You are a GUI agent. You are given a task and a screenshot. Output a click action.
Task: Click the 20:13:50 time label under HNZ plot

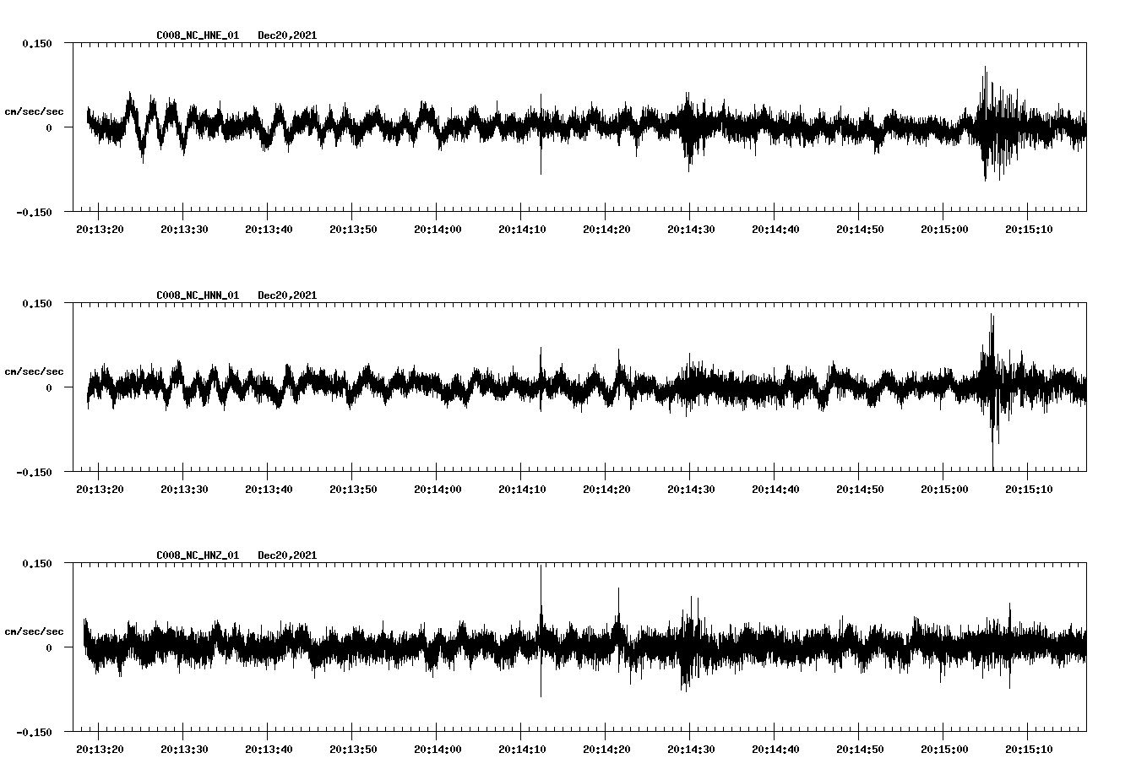click(353, 750)
